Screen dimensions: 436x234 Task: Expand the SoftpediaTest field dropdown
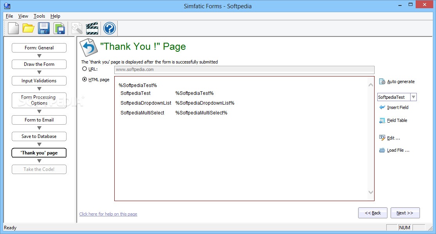tap(413, 97)
